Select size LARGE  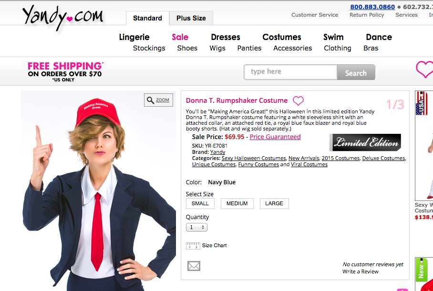coord(274,203)
